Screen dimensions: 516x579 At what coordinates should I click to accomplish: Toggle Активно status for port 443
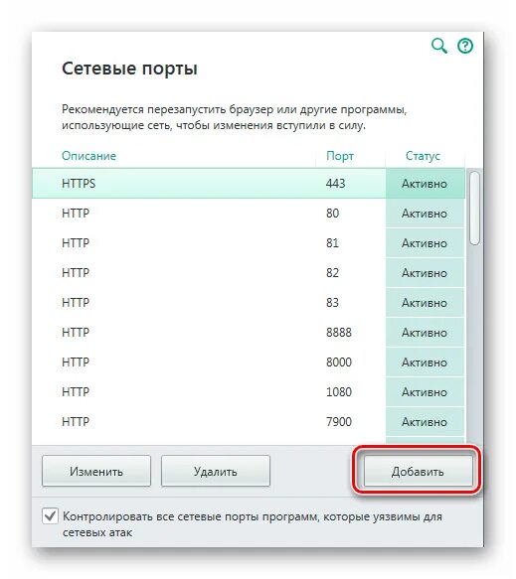click(x=425, y=184)
